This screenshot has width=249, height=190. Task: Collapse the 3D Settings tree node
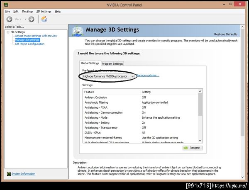[x=8, y=32]
